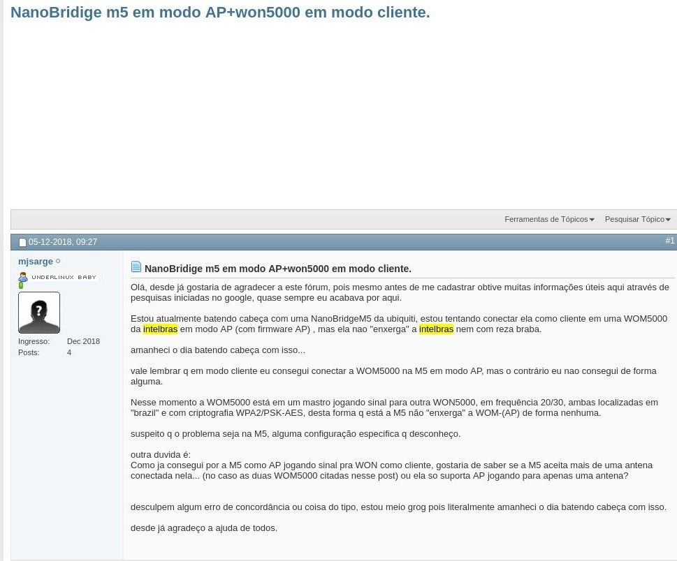Click the closing line 'desde já agradeço a ajuda'

pyautogui.click(x=203, y=528)
